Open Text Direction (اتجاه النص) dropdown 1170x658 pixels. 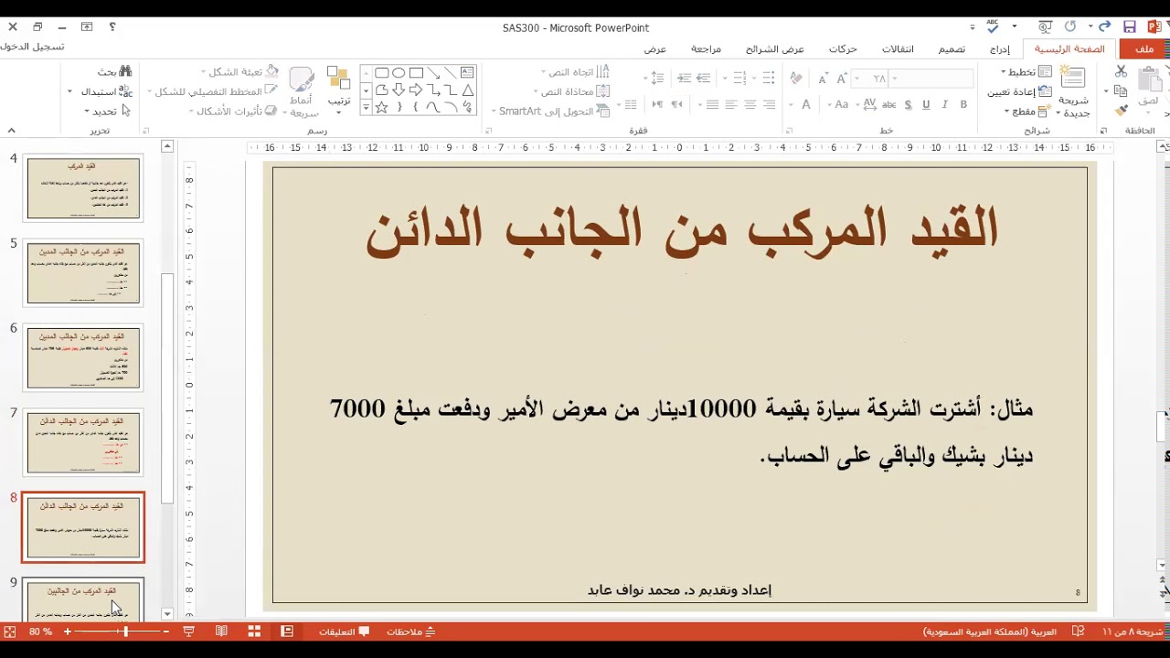tap(576, 72)
